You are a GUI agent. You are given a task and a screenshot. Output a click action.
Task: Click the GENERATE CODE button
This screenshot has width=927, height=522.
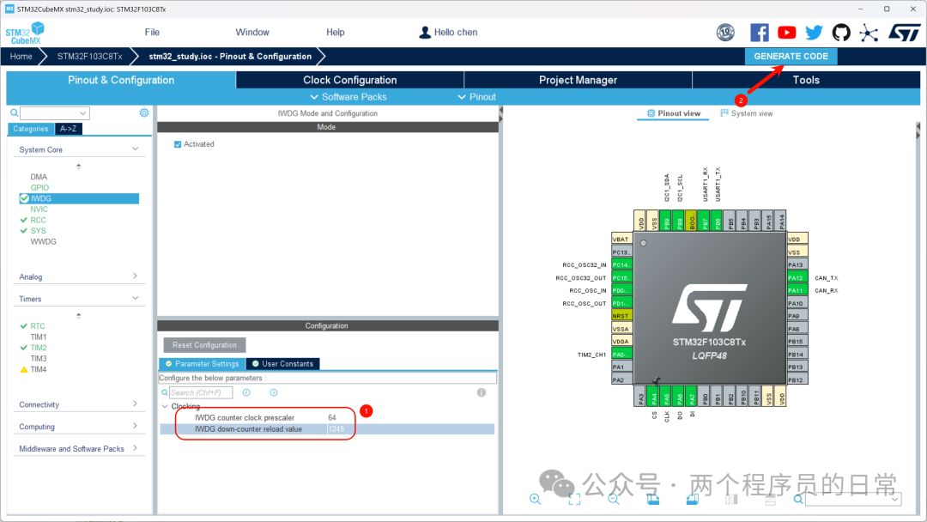click(791, 56)
